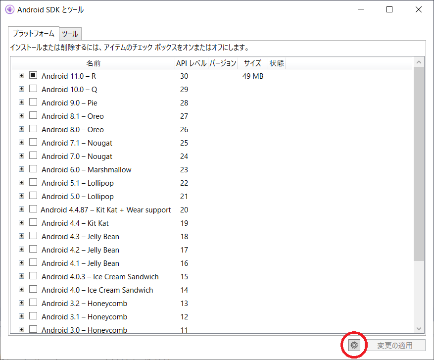The height and width of the screenshot is (360, 434).
Task: Expand the Android 4.4 – Kit Kat node
Action: click(21, 223)
